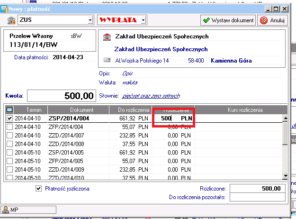This screenshot has height=219, width=296.
Task: Click the table vertical scrollbar thumb
Action: (285, 133)
